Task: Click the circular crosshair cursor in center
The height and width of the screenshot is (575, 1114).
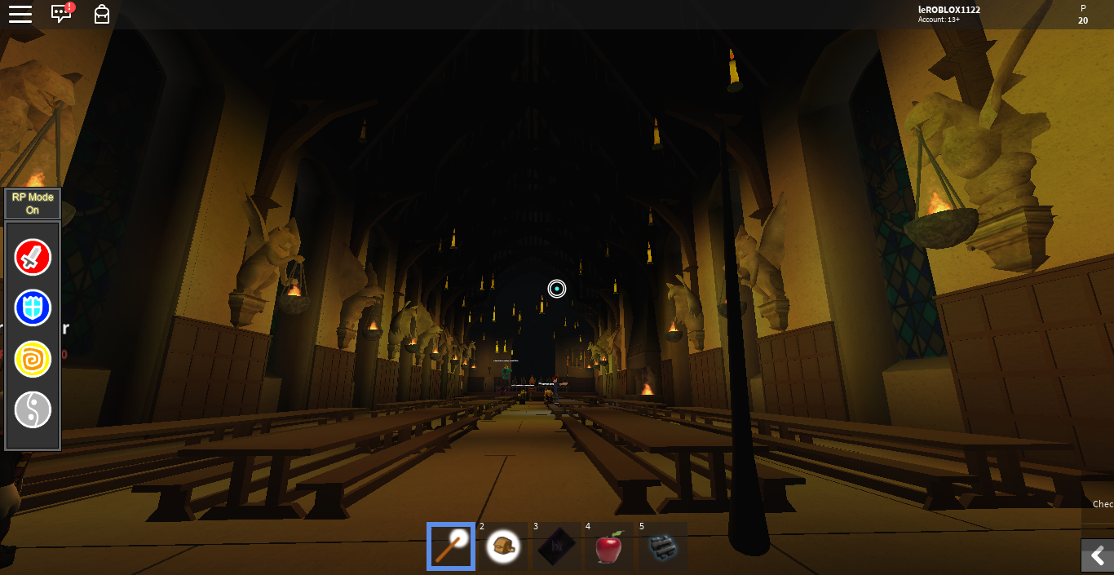Action: [557, 289]
